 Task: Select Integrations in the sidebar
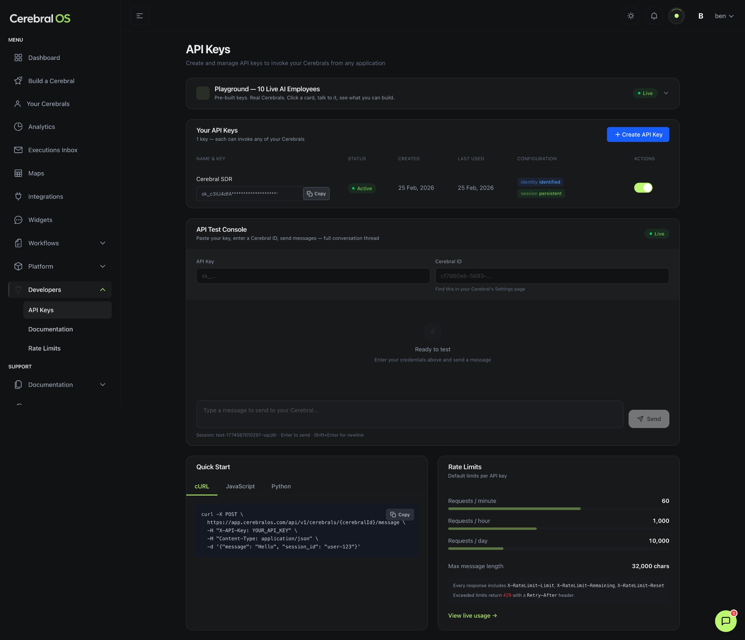click(x=45, y=196)
